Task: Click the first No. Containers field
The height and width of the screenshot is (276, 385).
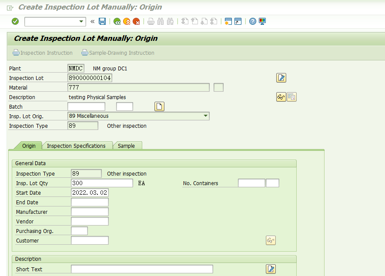Action: pos(251,183)
